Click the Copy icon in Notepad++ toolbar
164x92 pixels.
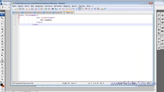[39, 9]
